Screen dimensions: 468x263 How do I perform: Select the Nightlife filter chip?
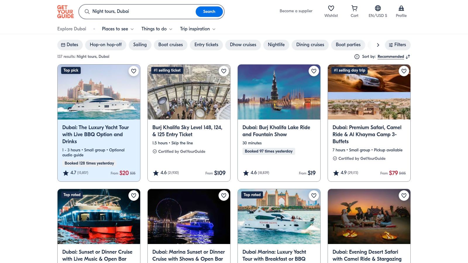coord(276,45)
